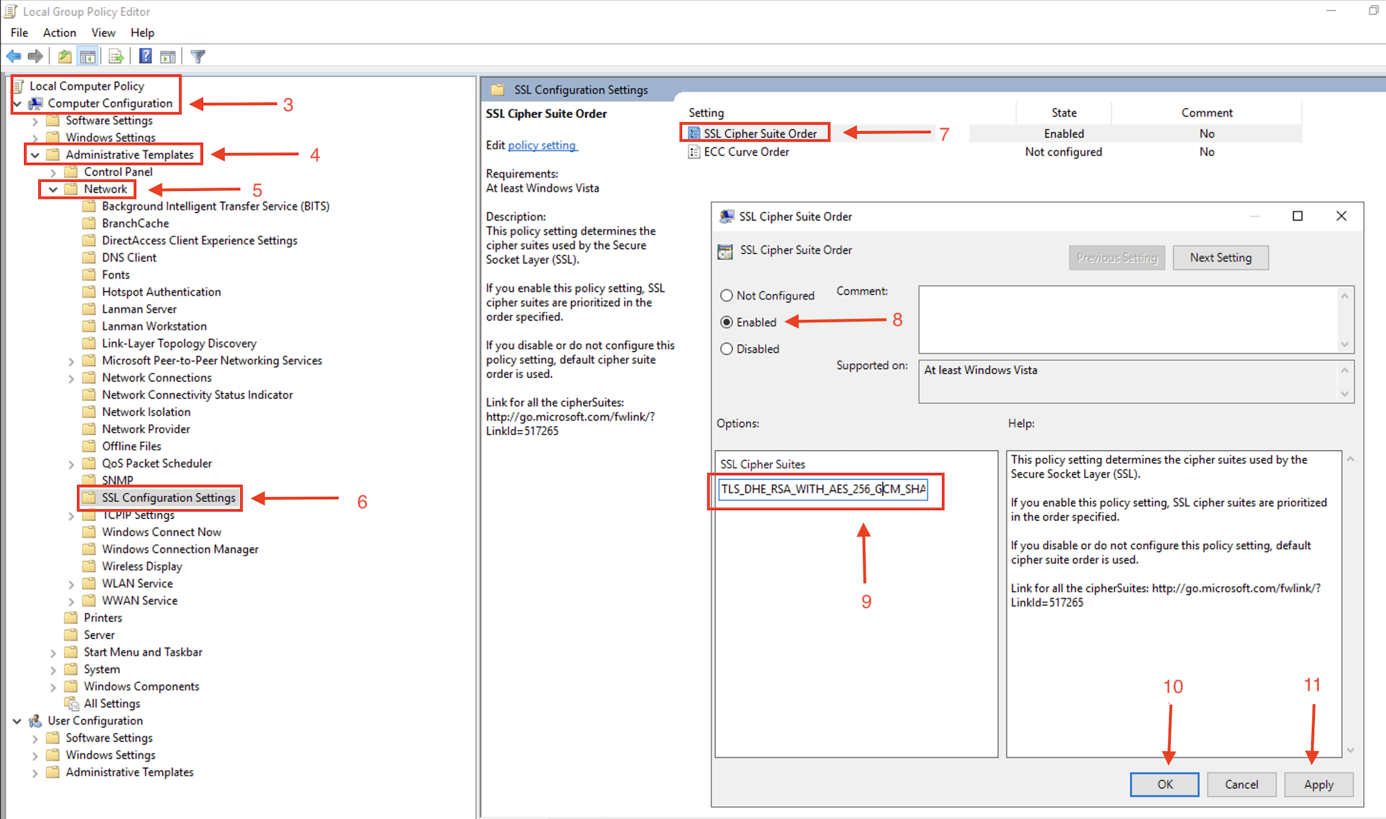Click the Forward navigation arrow
1386x819 pixels.
click(x=36, y=56)
